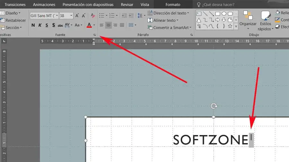Screen dimensions: 289x162
Task: Increase font size with the larger A
Action: [77, 16]
